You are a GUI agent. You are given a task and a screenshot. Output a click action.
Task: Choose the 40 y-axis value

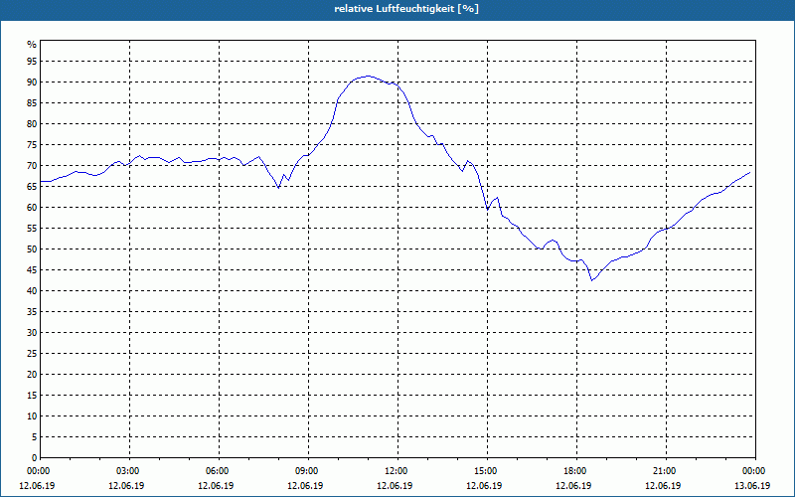(32, 290)
